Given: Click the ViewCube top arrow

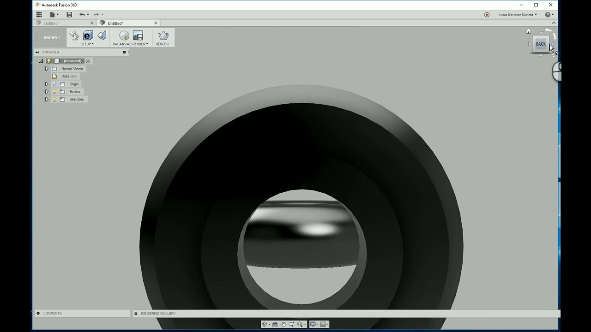Looking at the screenshot, I should pos(541,32).
